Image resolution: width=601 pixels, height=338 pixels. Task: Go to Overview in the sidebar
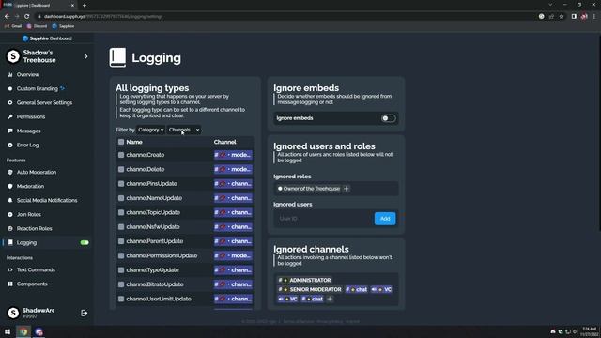click(27, 75)
